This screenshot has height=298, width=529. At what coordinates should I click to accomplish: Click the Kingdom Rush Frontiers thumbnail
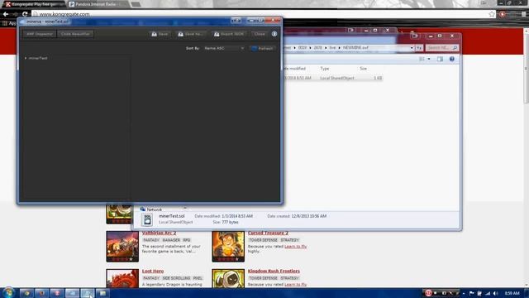[228, 278]
